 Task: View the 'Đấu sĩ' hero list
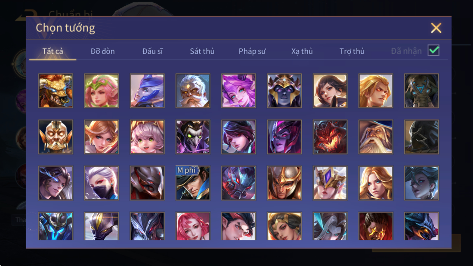click(152, 51)
